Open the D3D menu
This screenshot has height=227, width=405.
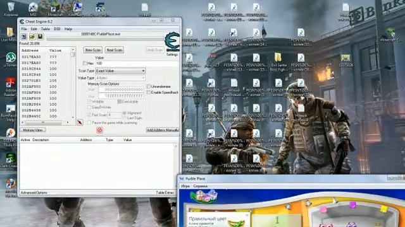(57, 29)
